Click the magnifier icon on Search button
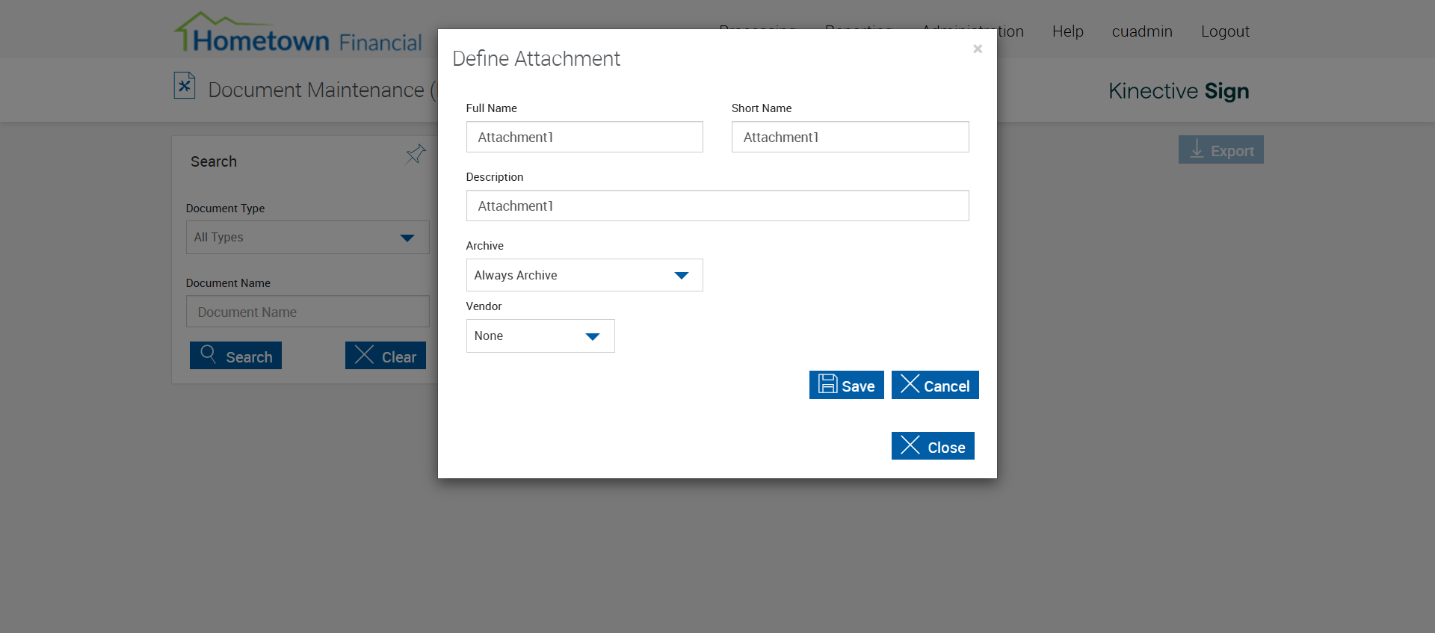 (209, 354)
